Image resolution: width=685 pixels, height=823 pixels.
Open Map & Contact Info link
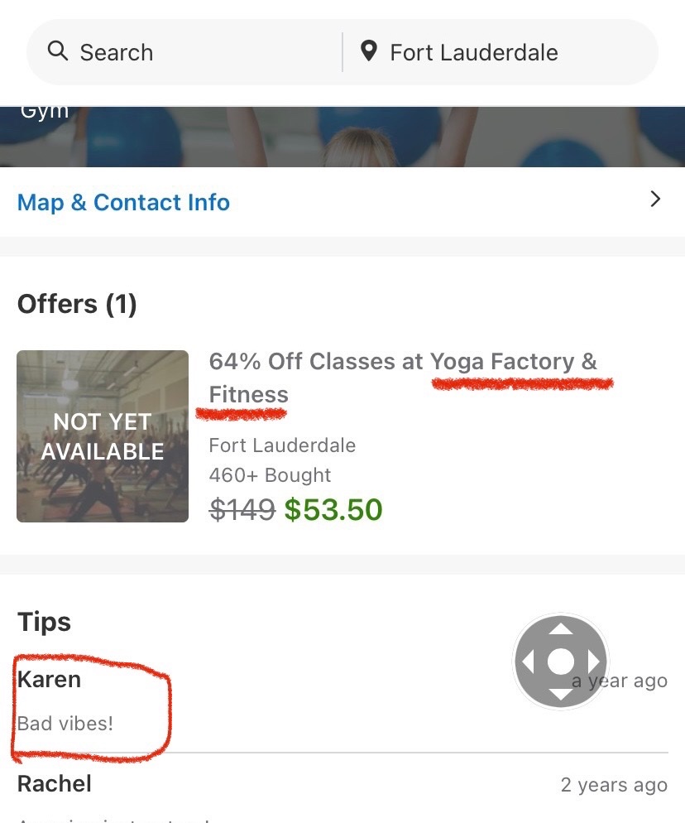(x=124, y=203)
